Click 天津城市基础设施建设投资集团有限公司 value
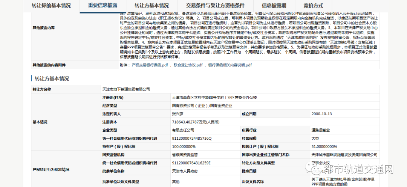Screen dimensions: 407x187 tap(344, 155)
